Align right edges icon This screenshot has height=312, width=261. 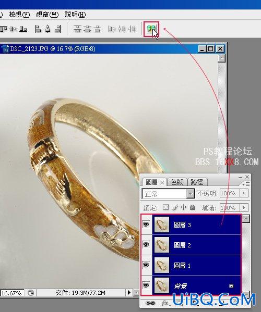(58, 29)
